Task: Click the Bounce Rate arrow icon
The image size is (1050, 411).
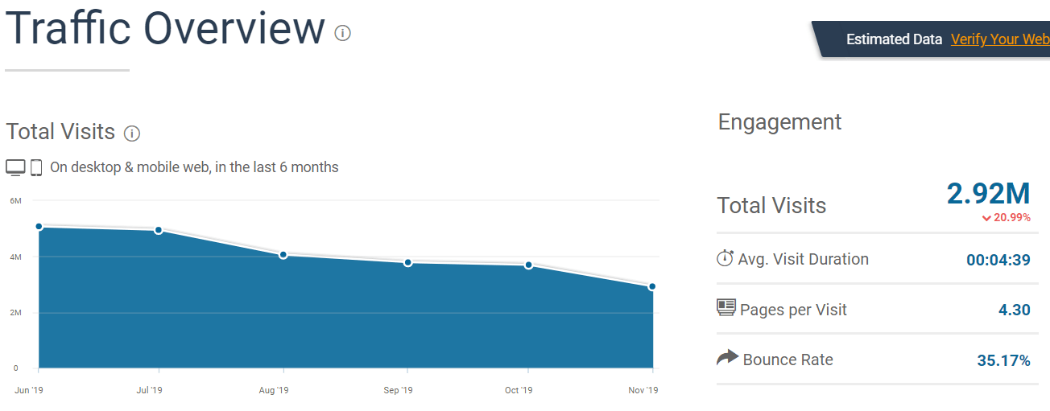Action: (727, 358)
